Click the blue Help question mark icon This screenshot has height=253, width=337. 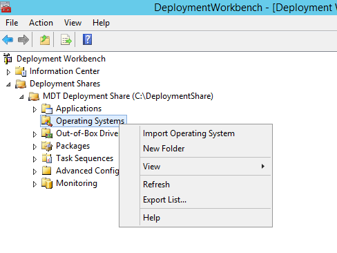point(87,39)
